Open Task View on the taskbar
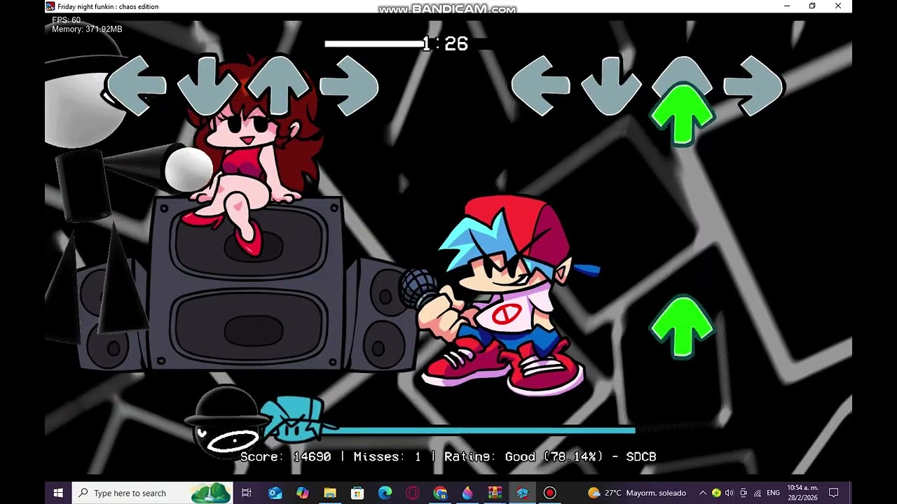897x504 pixels. click(x=247, y=493)
